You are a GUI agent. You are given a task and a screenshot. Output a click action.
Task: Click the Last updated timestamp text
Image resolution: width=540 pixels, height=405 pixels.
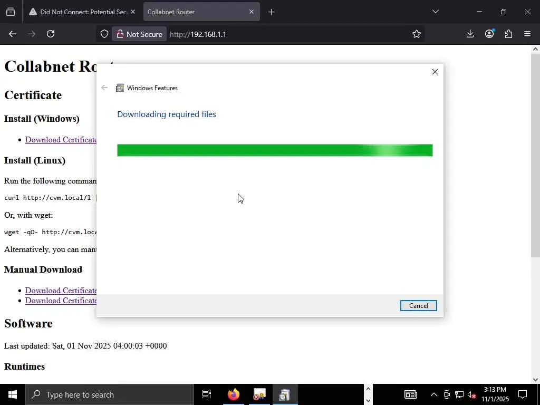coord(85,346)
